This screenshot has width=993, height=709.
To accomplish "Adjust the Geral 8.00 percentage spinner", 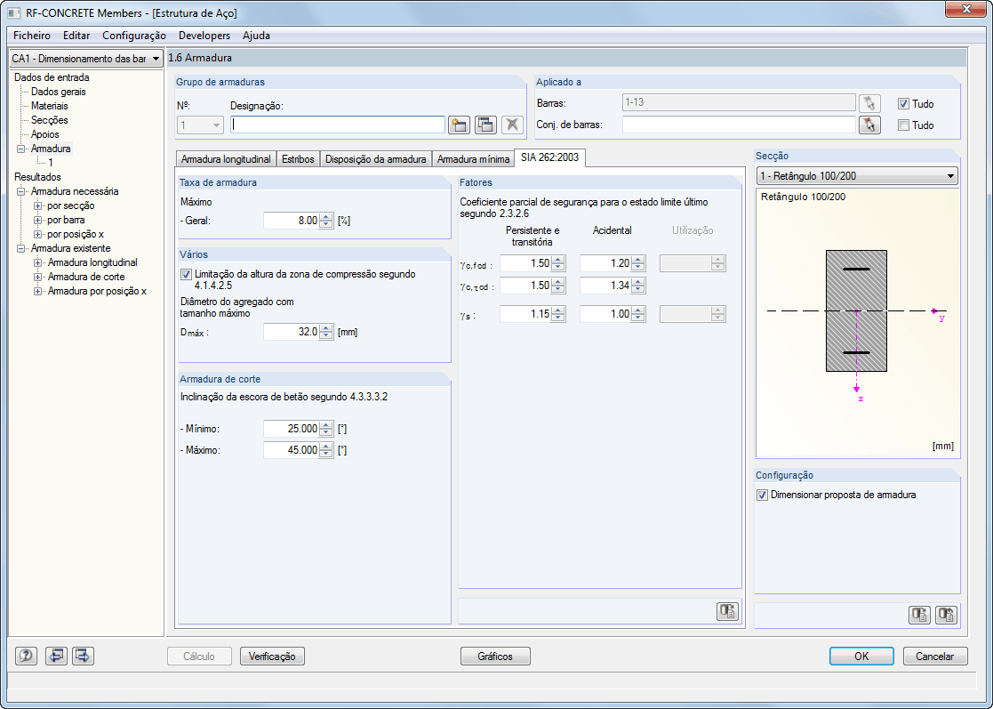I will click(326, 221).
